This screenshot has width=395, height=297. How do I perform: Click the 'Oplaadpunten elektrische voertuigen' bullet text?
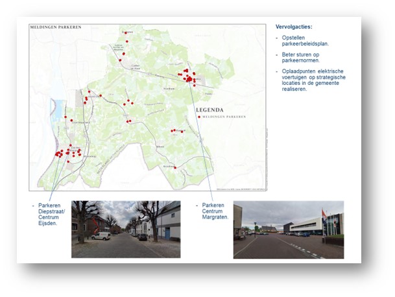314,80
